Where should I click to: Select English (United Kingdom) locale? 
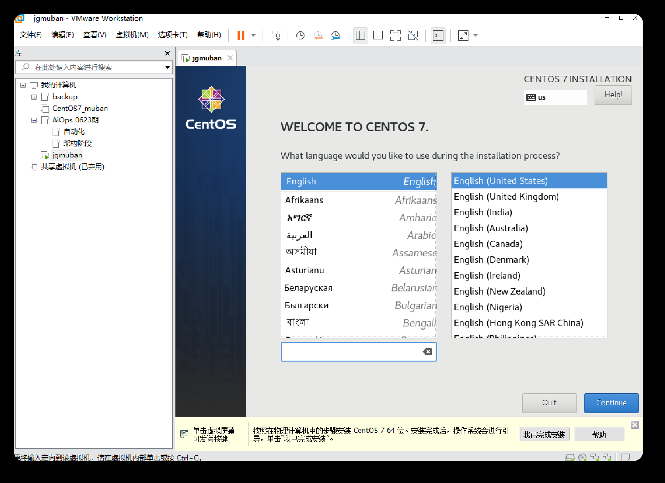click(529, 197)
